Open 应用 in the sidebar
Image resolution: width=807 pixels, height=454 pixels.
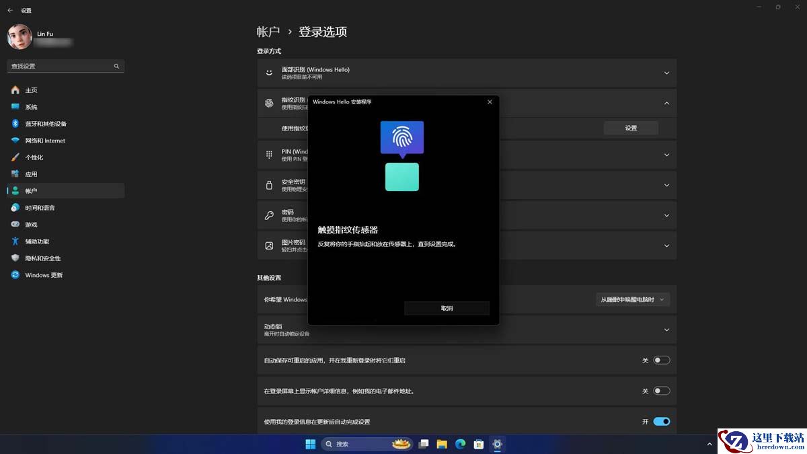(66, 174)
